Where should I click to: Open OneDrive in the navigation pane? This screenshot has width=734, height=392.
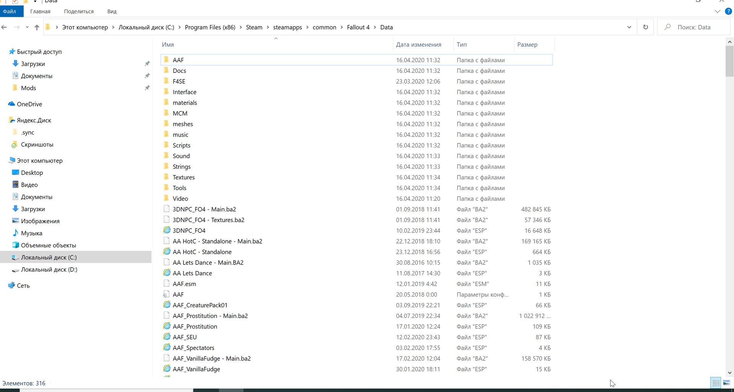tap(29, 104)
